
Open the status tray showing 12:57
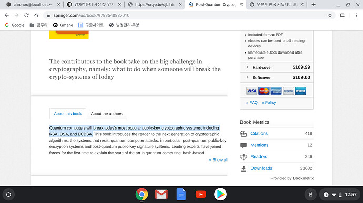click(x=340, y=195)
